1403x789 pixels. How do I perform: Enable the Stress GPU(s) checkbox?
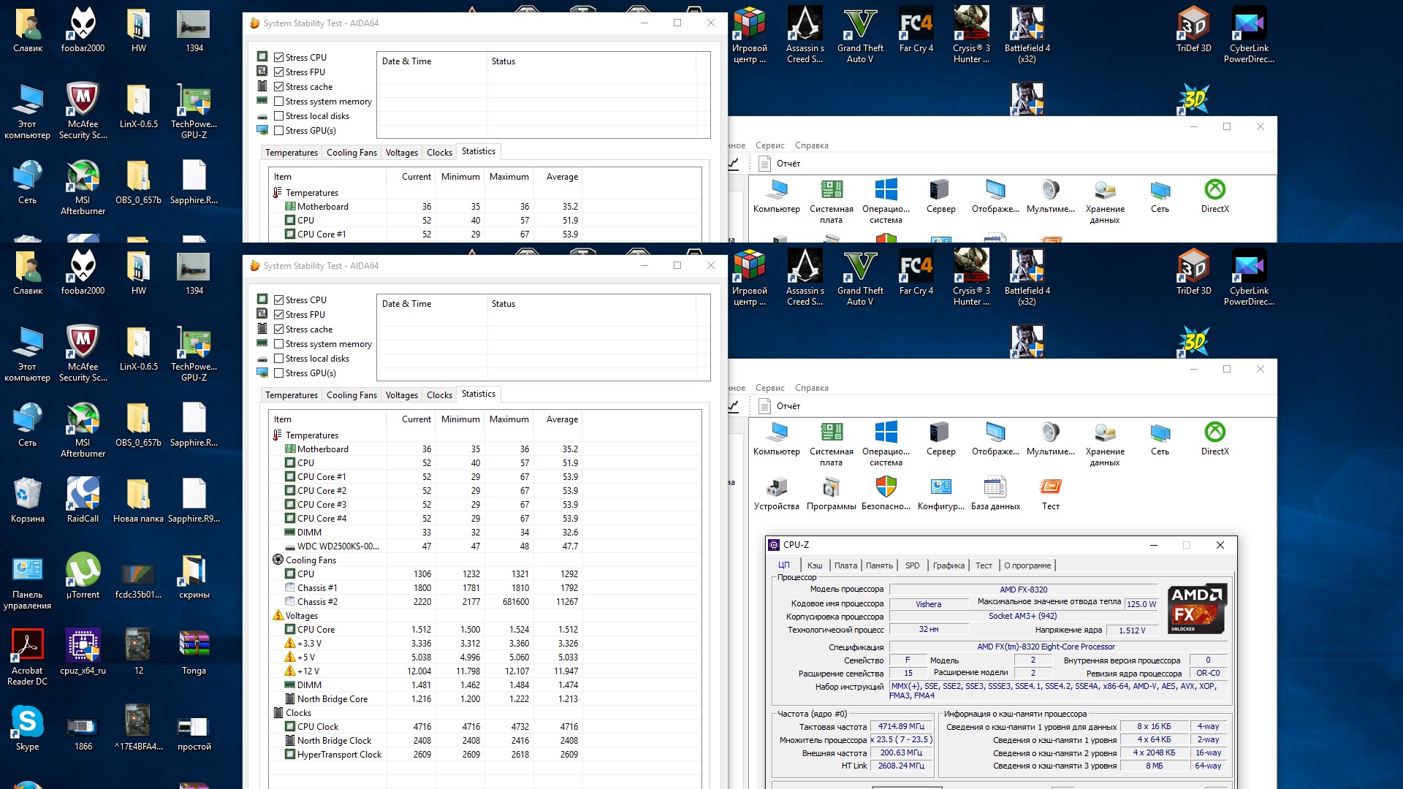[278, 373]
